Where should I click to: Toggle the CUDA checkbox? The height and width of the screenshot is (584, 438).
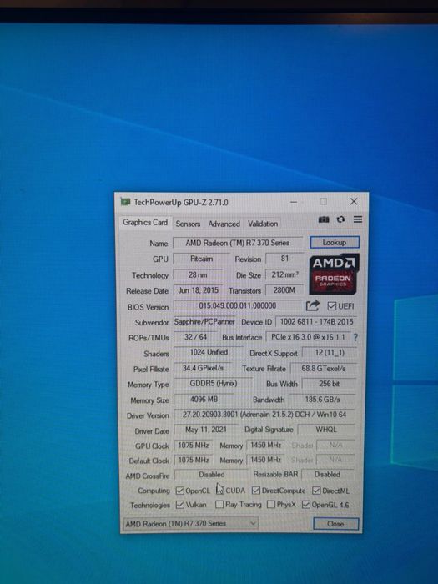click(x=219, y=491)
